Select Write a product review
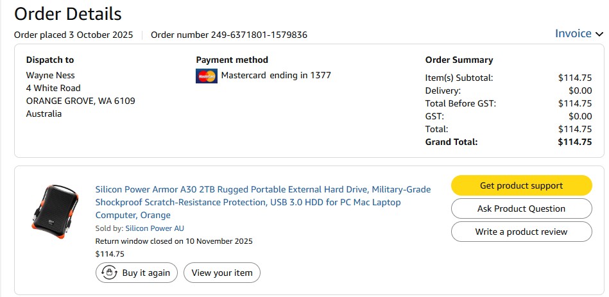Screen dimensions: 609x297 click(x=521, y=232)
